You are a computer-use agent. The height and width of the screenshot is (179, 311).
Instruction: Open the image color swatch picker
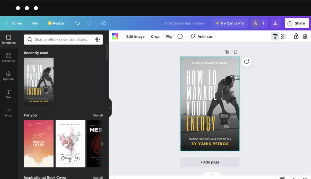pos(115,36)
